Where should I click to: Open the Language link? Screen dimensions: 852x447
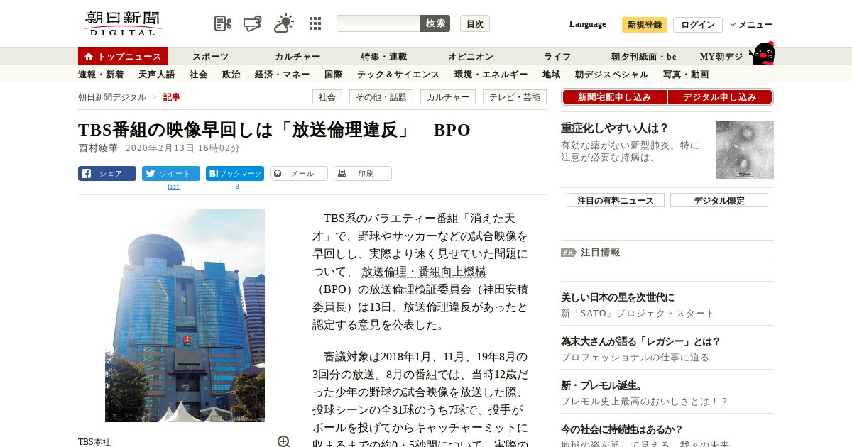587,24
